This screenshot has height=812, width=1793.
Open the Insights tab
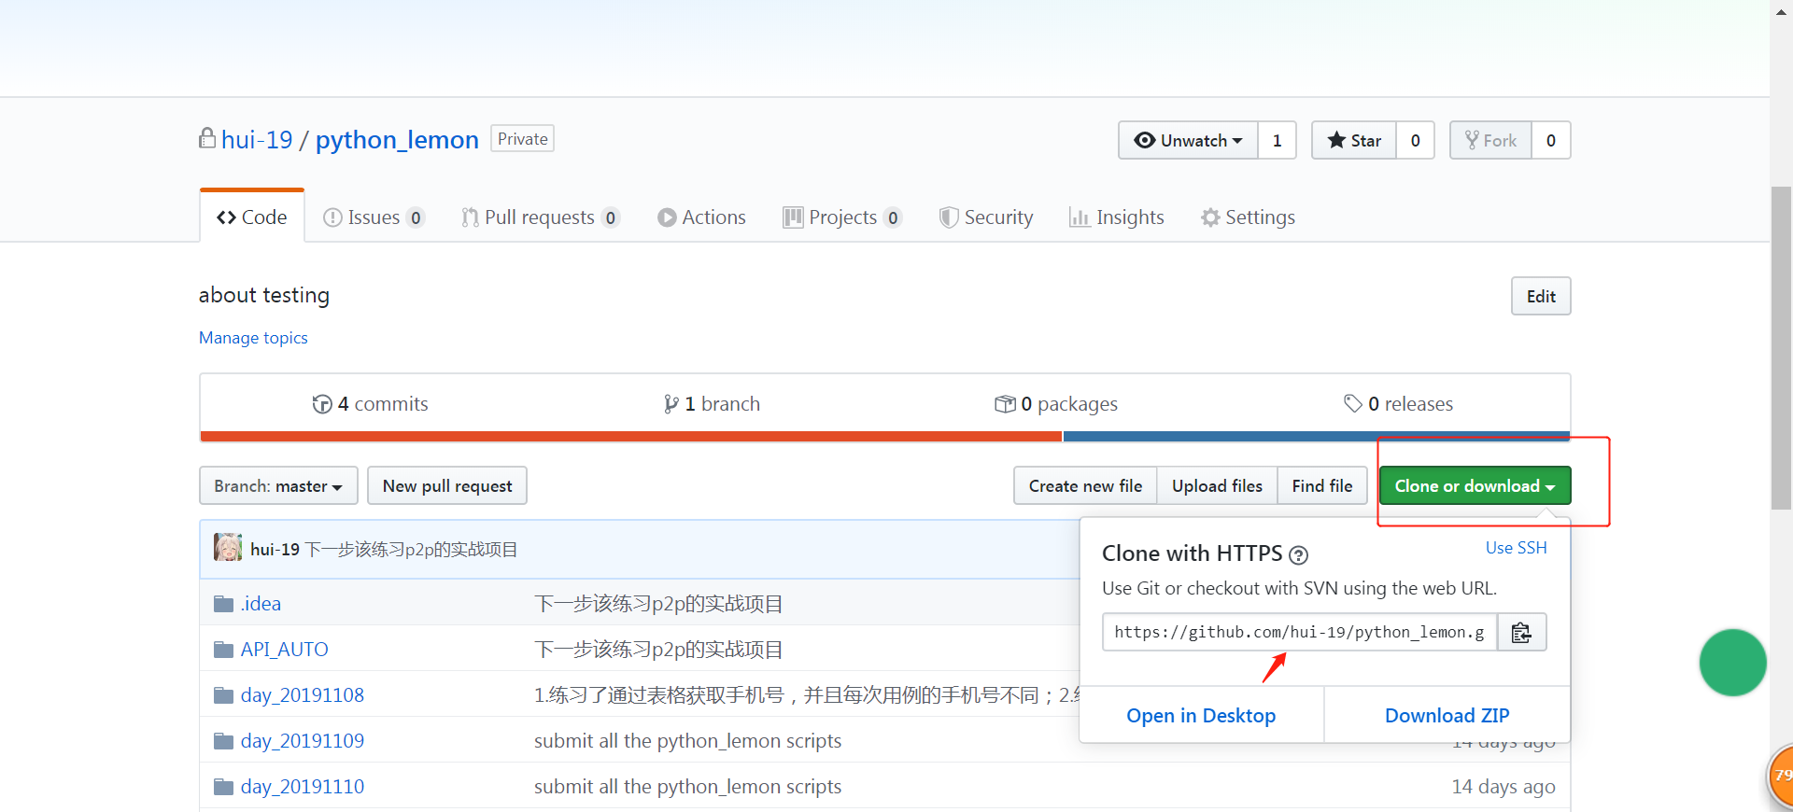(1117, 217)
